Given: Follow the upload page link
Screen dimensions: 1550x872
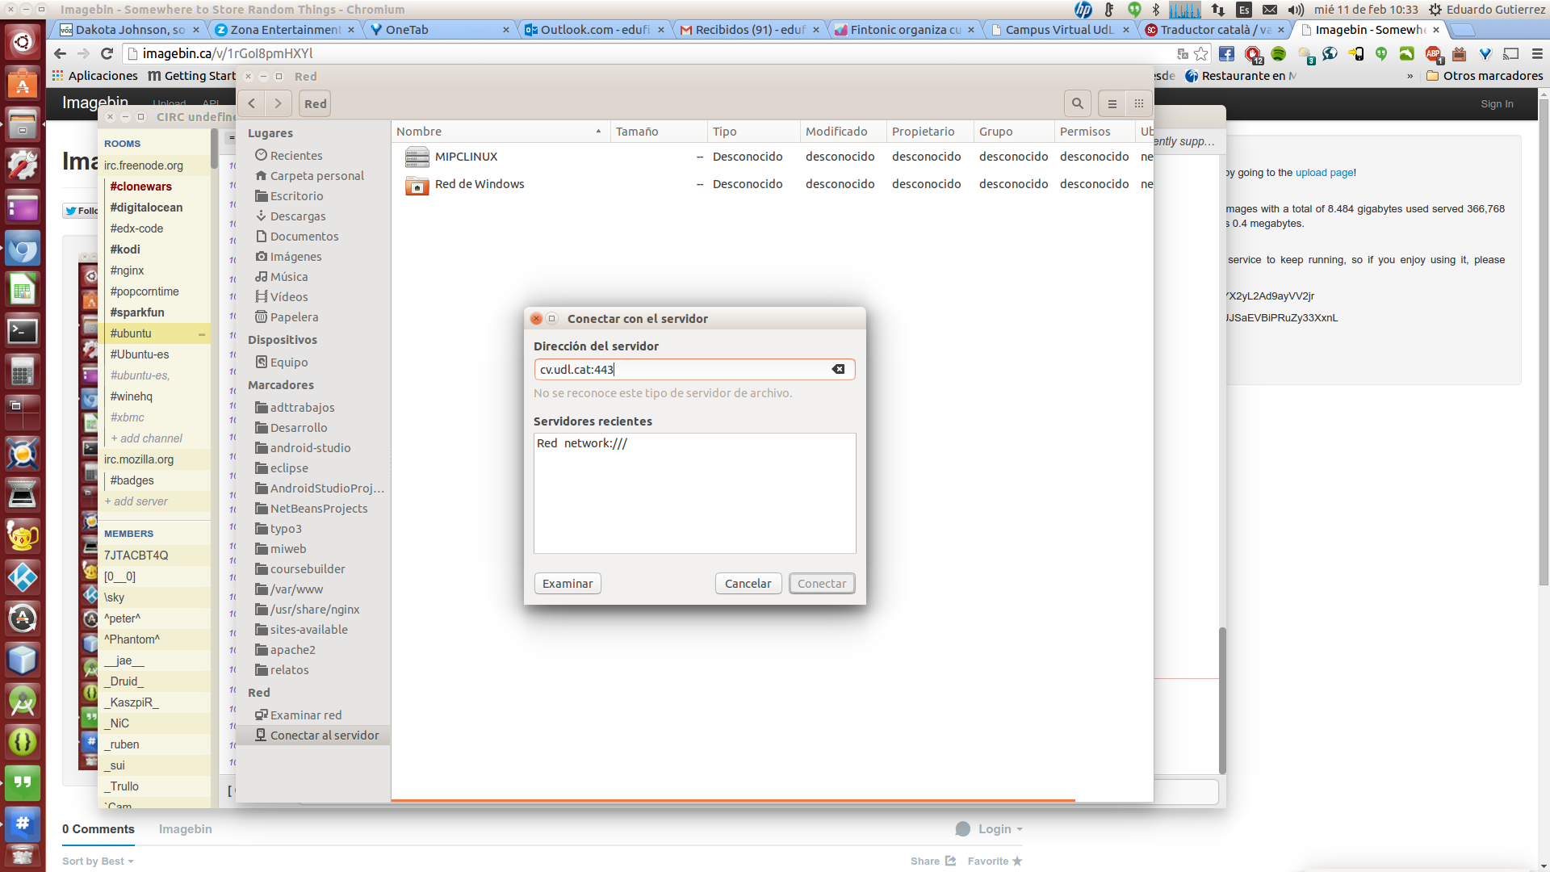Looking at the screenshot, I should (1324, 173).
